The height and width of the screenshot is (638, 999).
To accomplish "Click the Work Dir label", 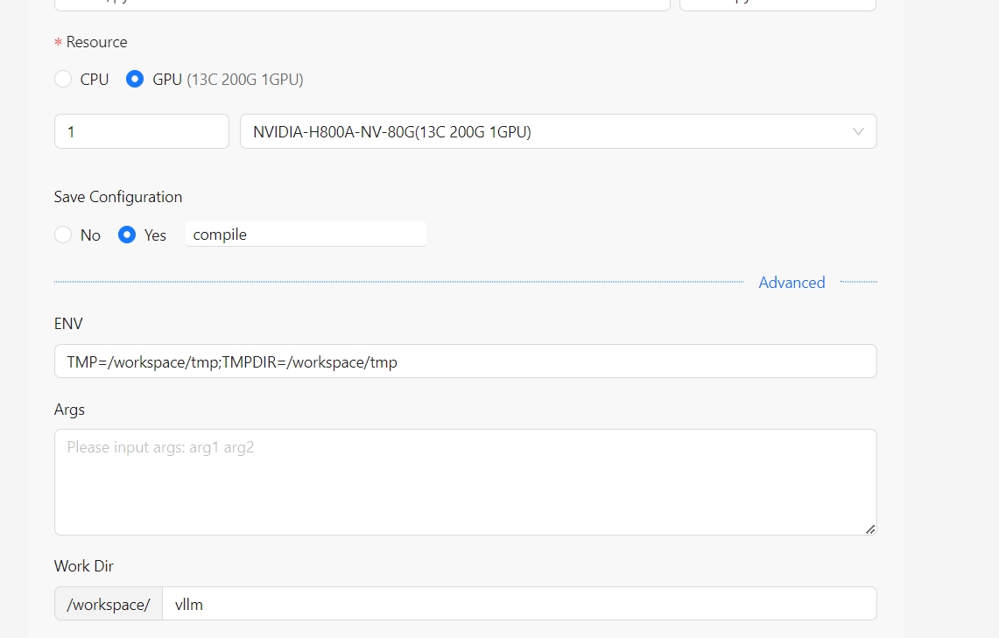I will 84,566.
